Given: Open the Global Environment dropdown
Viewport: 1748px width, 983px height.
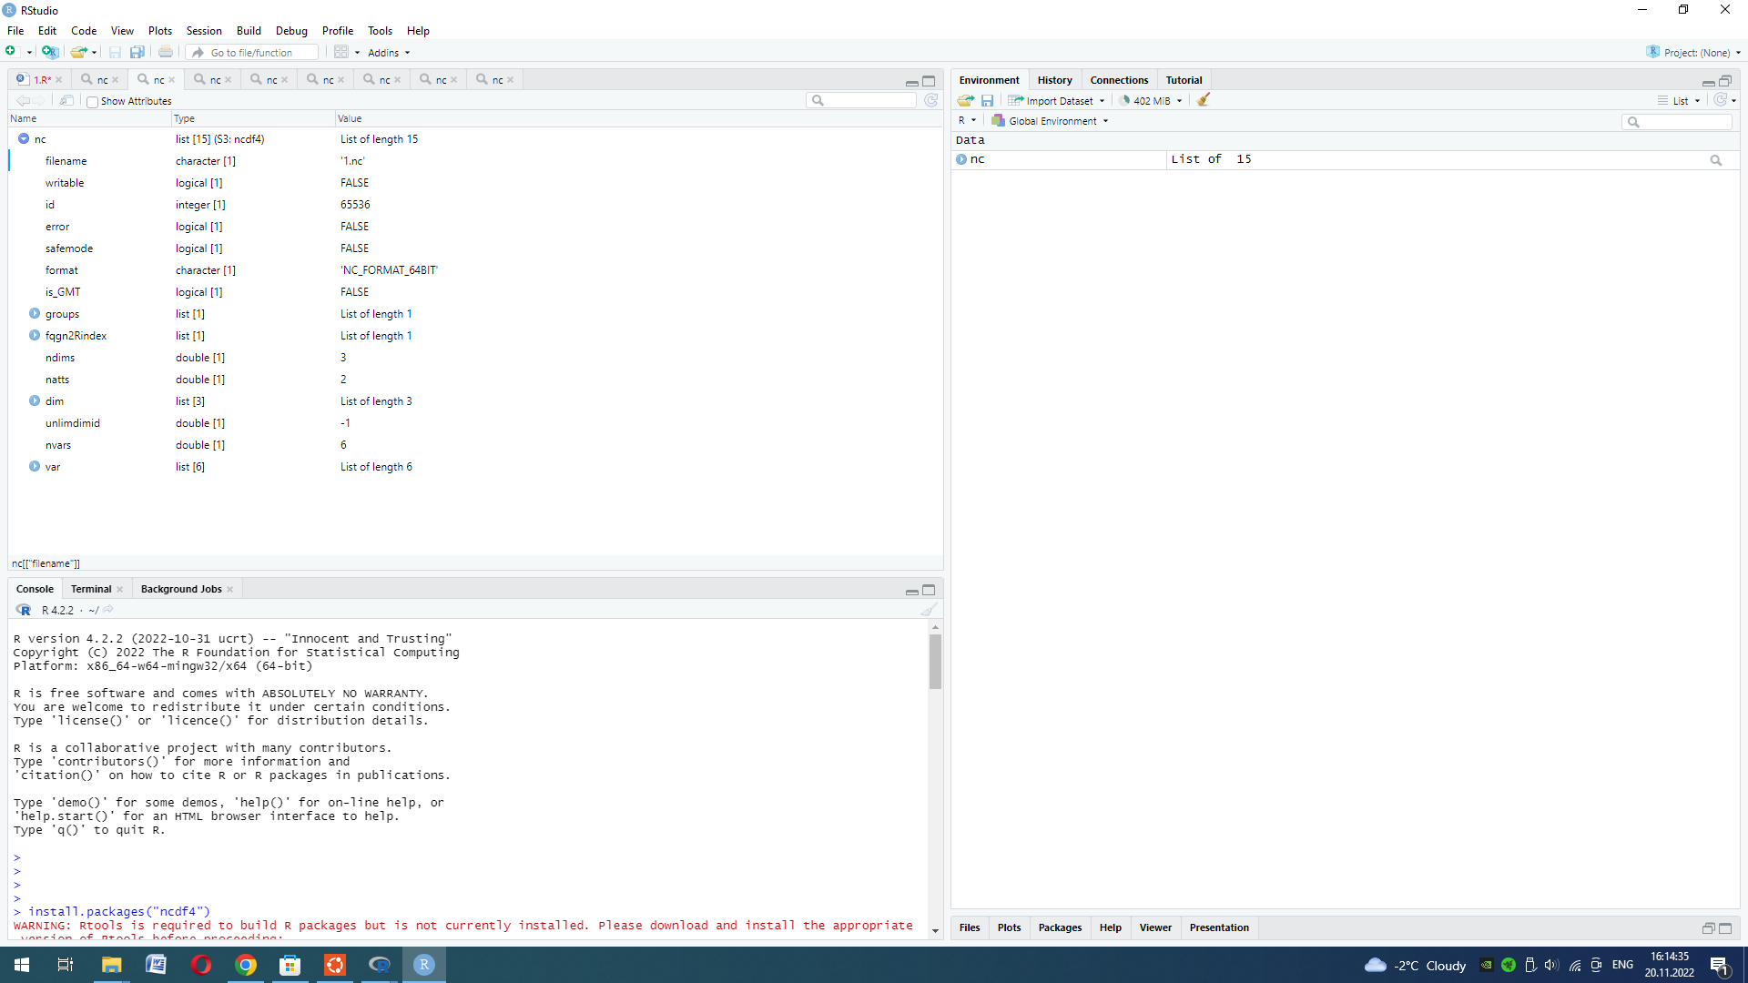Looking at the screenshot, I should tap(1052, 120).
